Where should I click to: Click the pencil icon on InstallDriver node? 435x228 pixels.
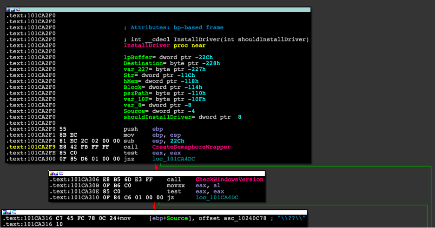(x=13, y=10)
